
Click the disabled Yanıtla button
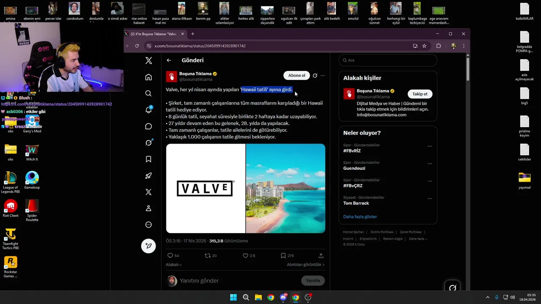[x=313, y=280]
